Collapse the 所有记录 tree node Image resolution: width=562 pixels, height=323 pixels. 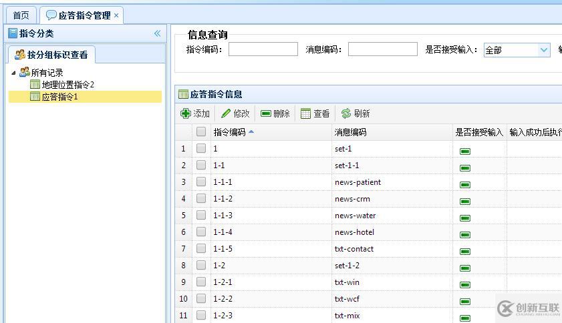[x=14, y=73]
